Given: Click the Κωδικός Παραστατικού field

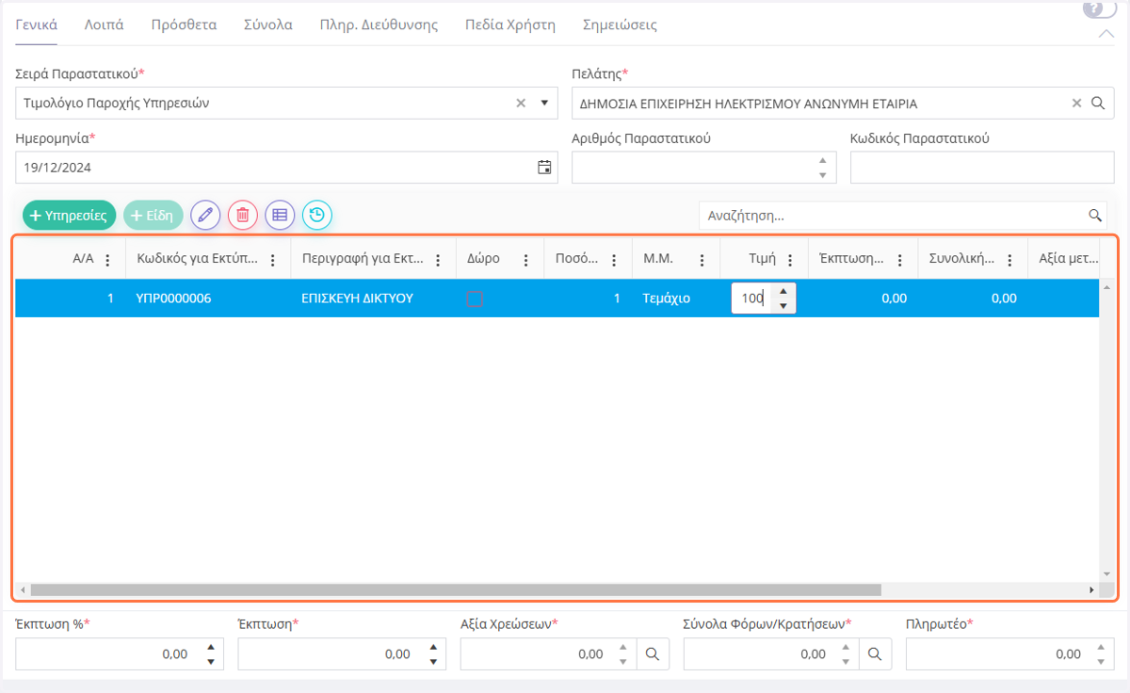Looking at the screenshot, I should coord(982,168).
